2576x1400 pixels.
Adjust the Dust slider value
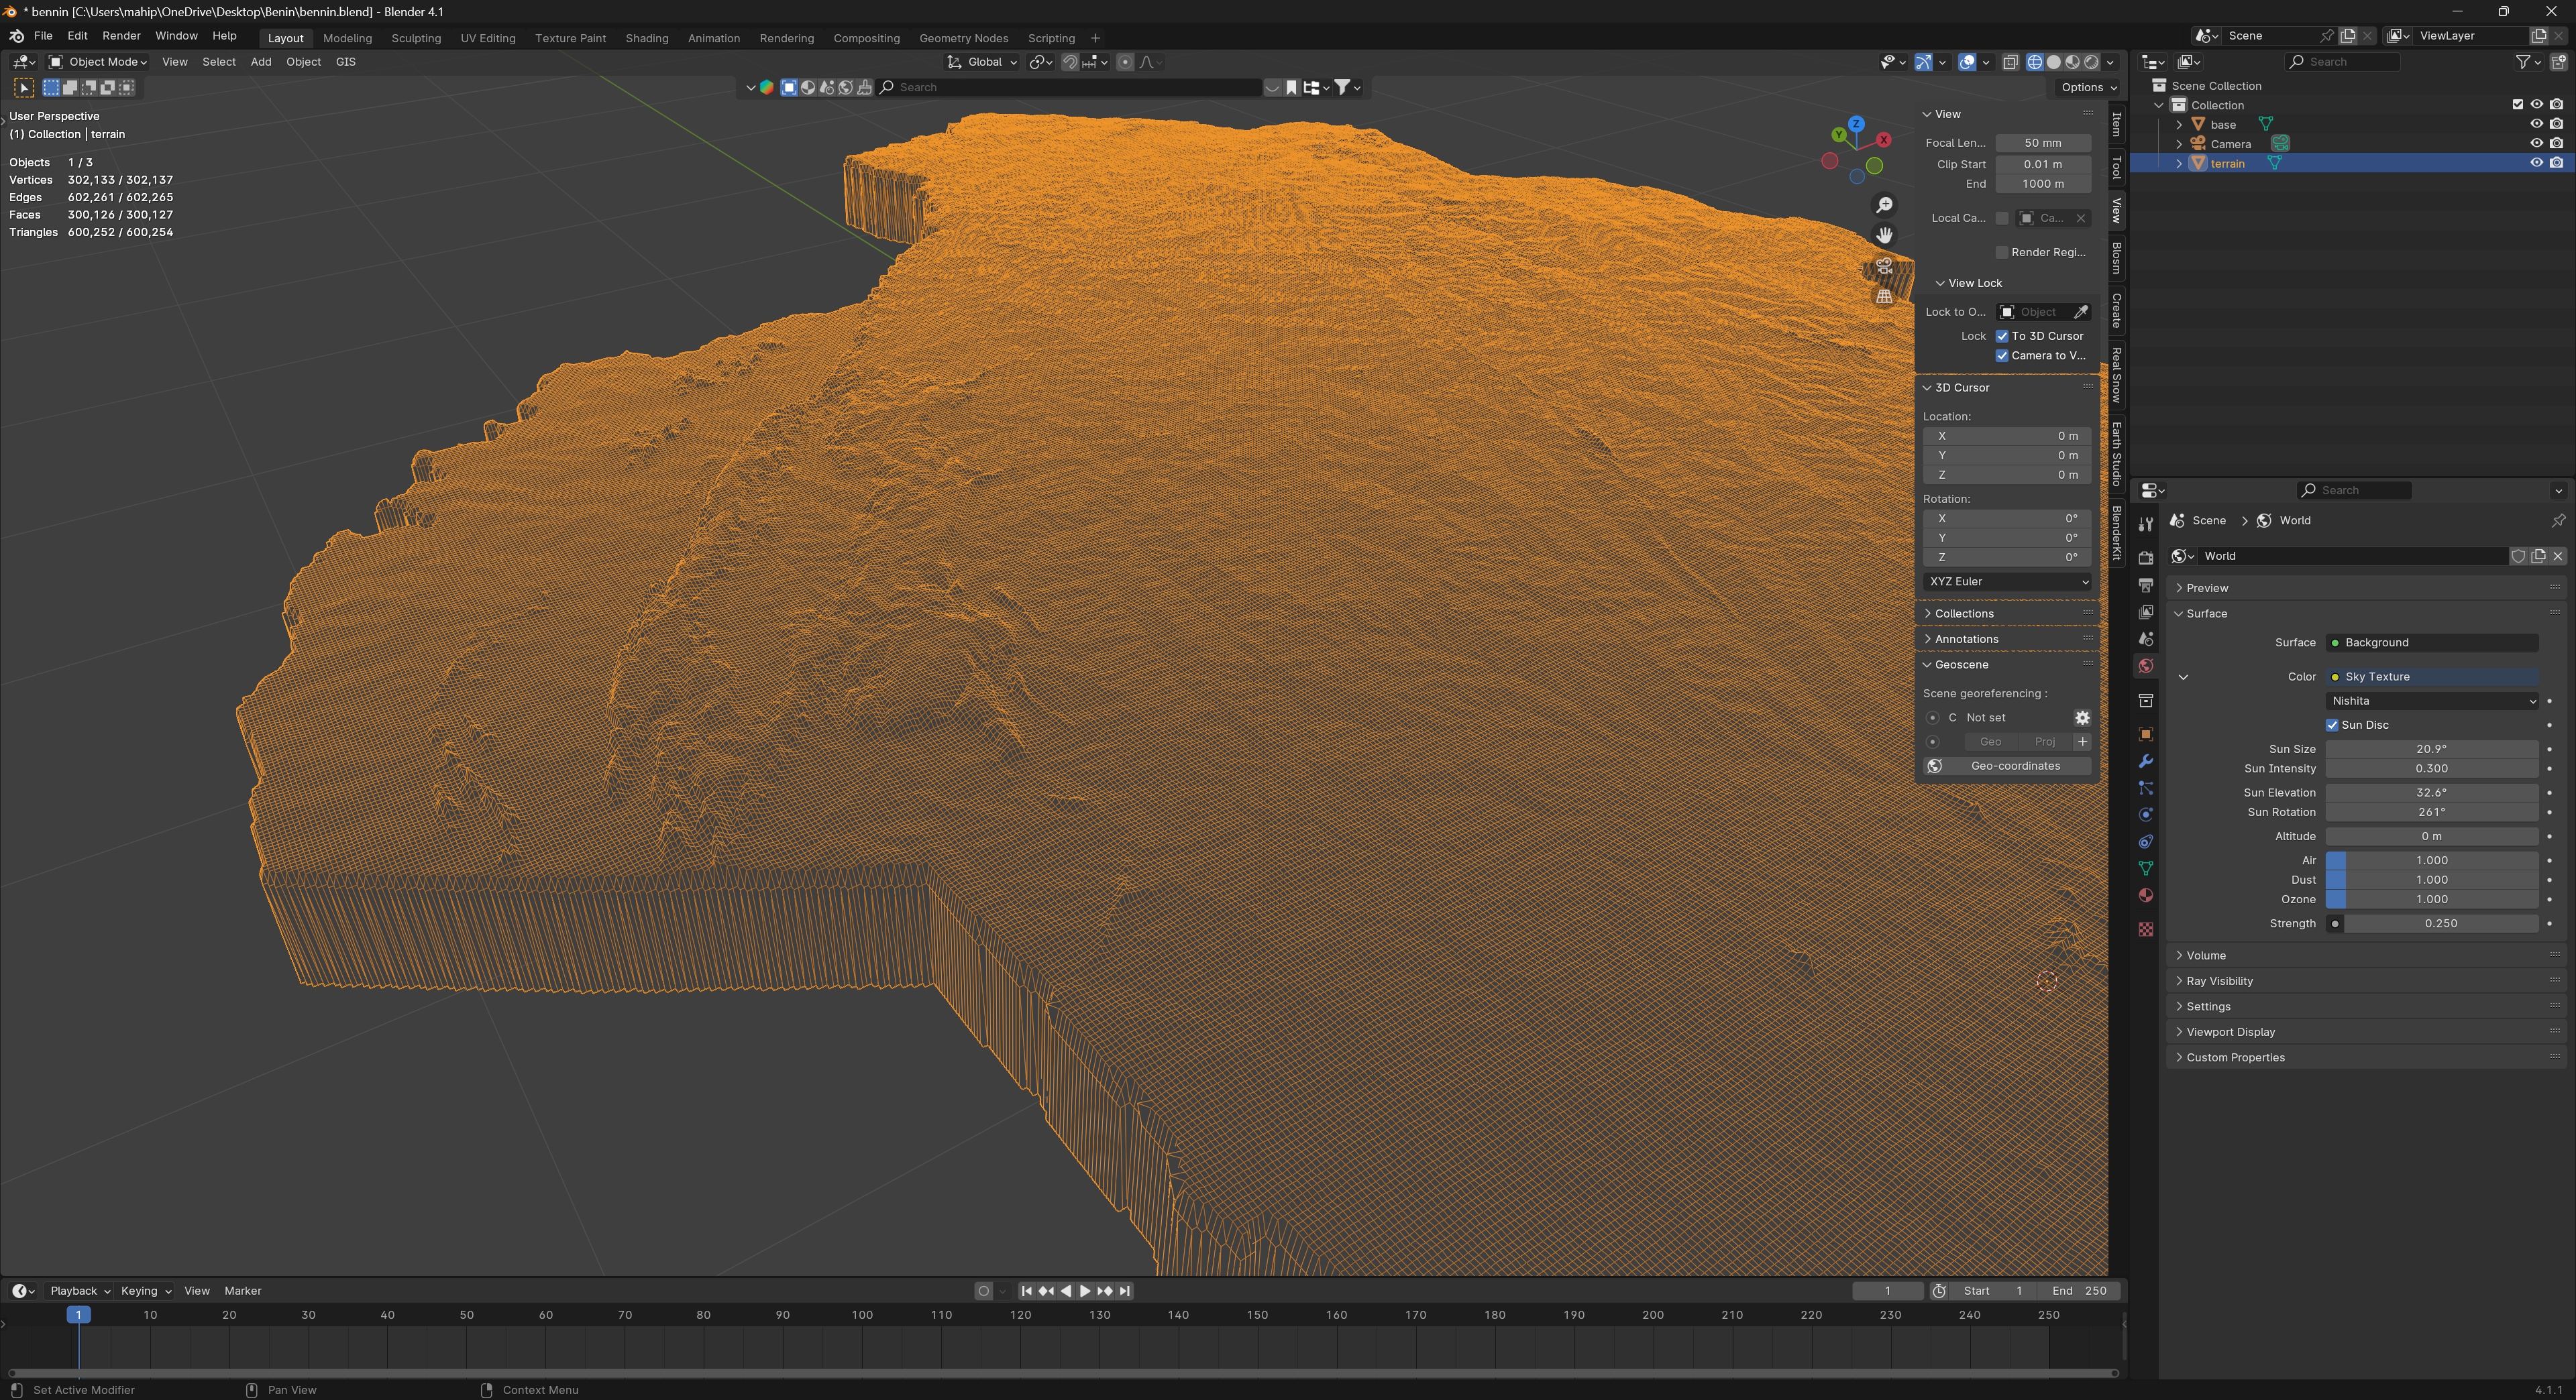pyautogui.click(x=2431, y=880)
